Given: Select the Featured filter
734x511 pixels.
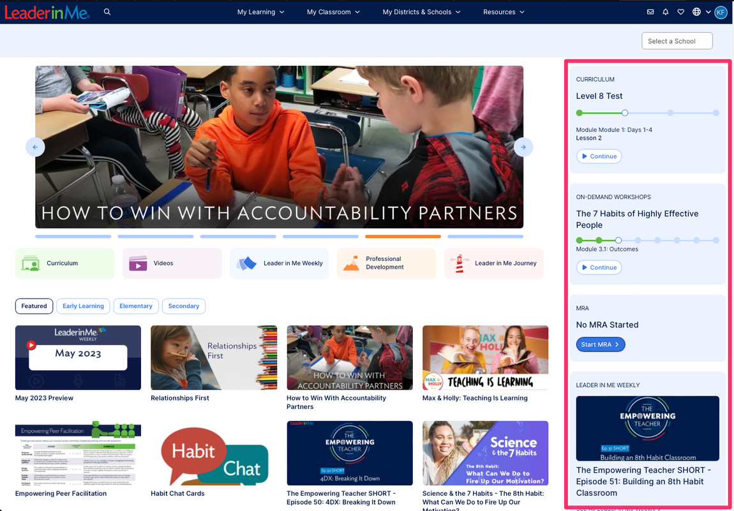Looking at the screenshot, I should point(34,306).
